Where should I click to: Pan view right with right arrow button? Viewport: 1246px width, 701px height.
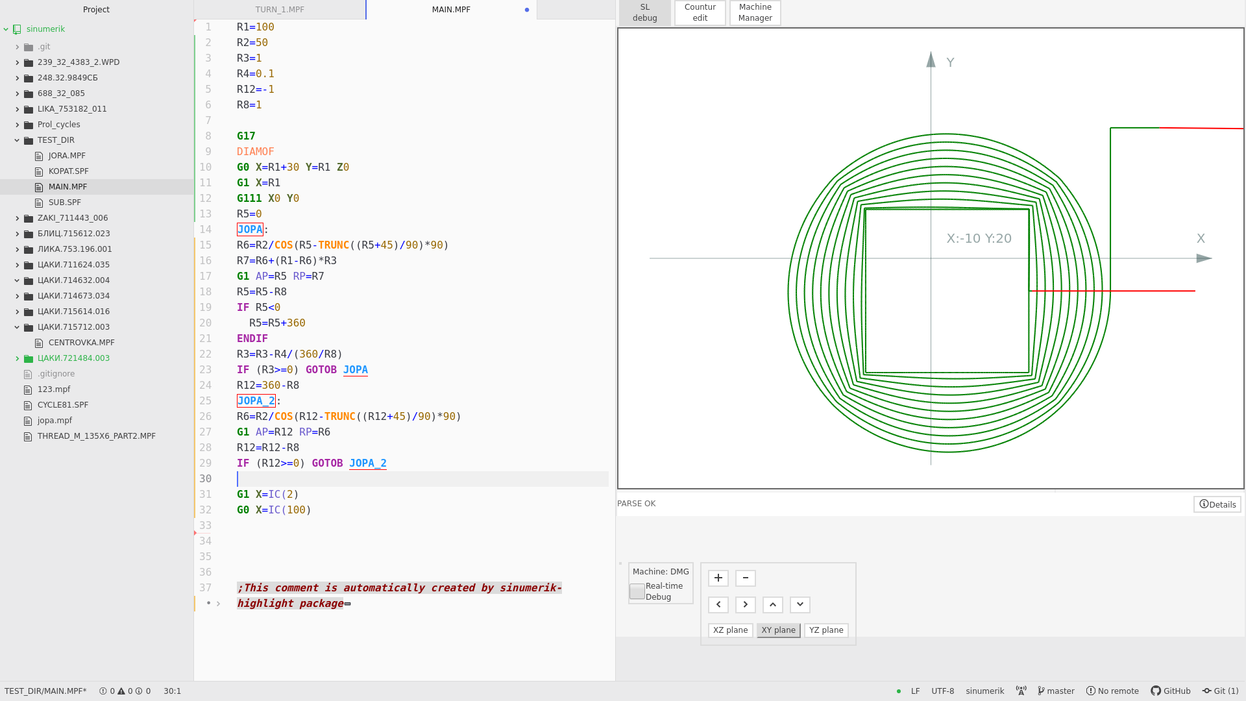click(x=746, y=604)
